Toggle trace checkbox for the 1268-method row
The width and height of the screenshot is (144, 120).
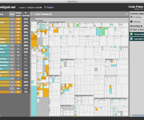tap(12, 29)
